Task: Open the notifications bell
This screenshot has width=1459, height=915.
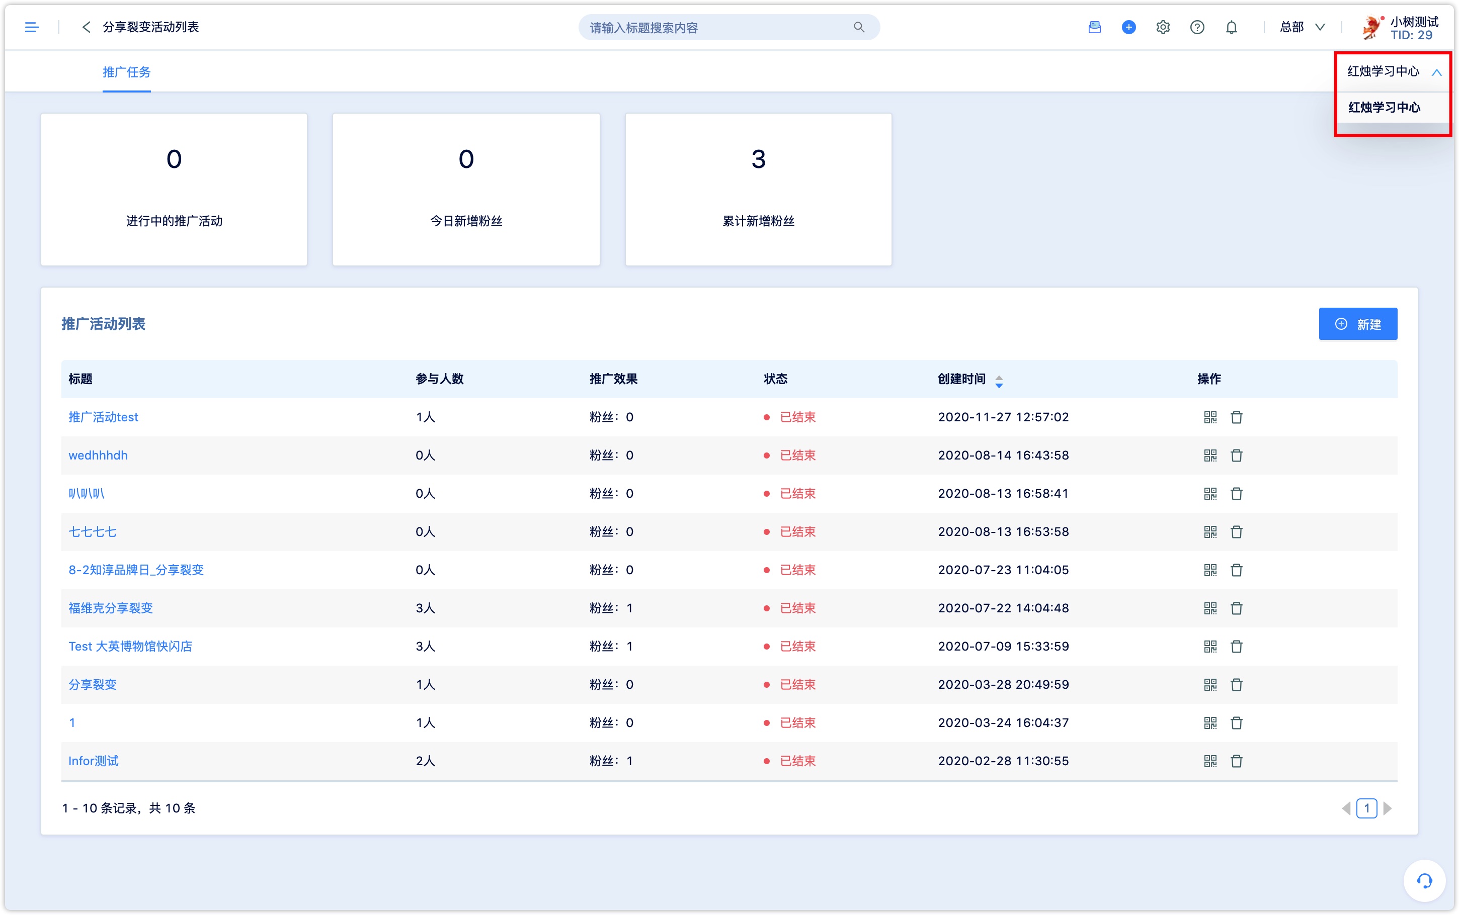Action: tap(1232, 27)
